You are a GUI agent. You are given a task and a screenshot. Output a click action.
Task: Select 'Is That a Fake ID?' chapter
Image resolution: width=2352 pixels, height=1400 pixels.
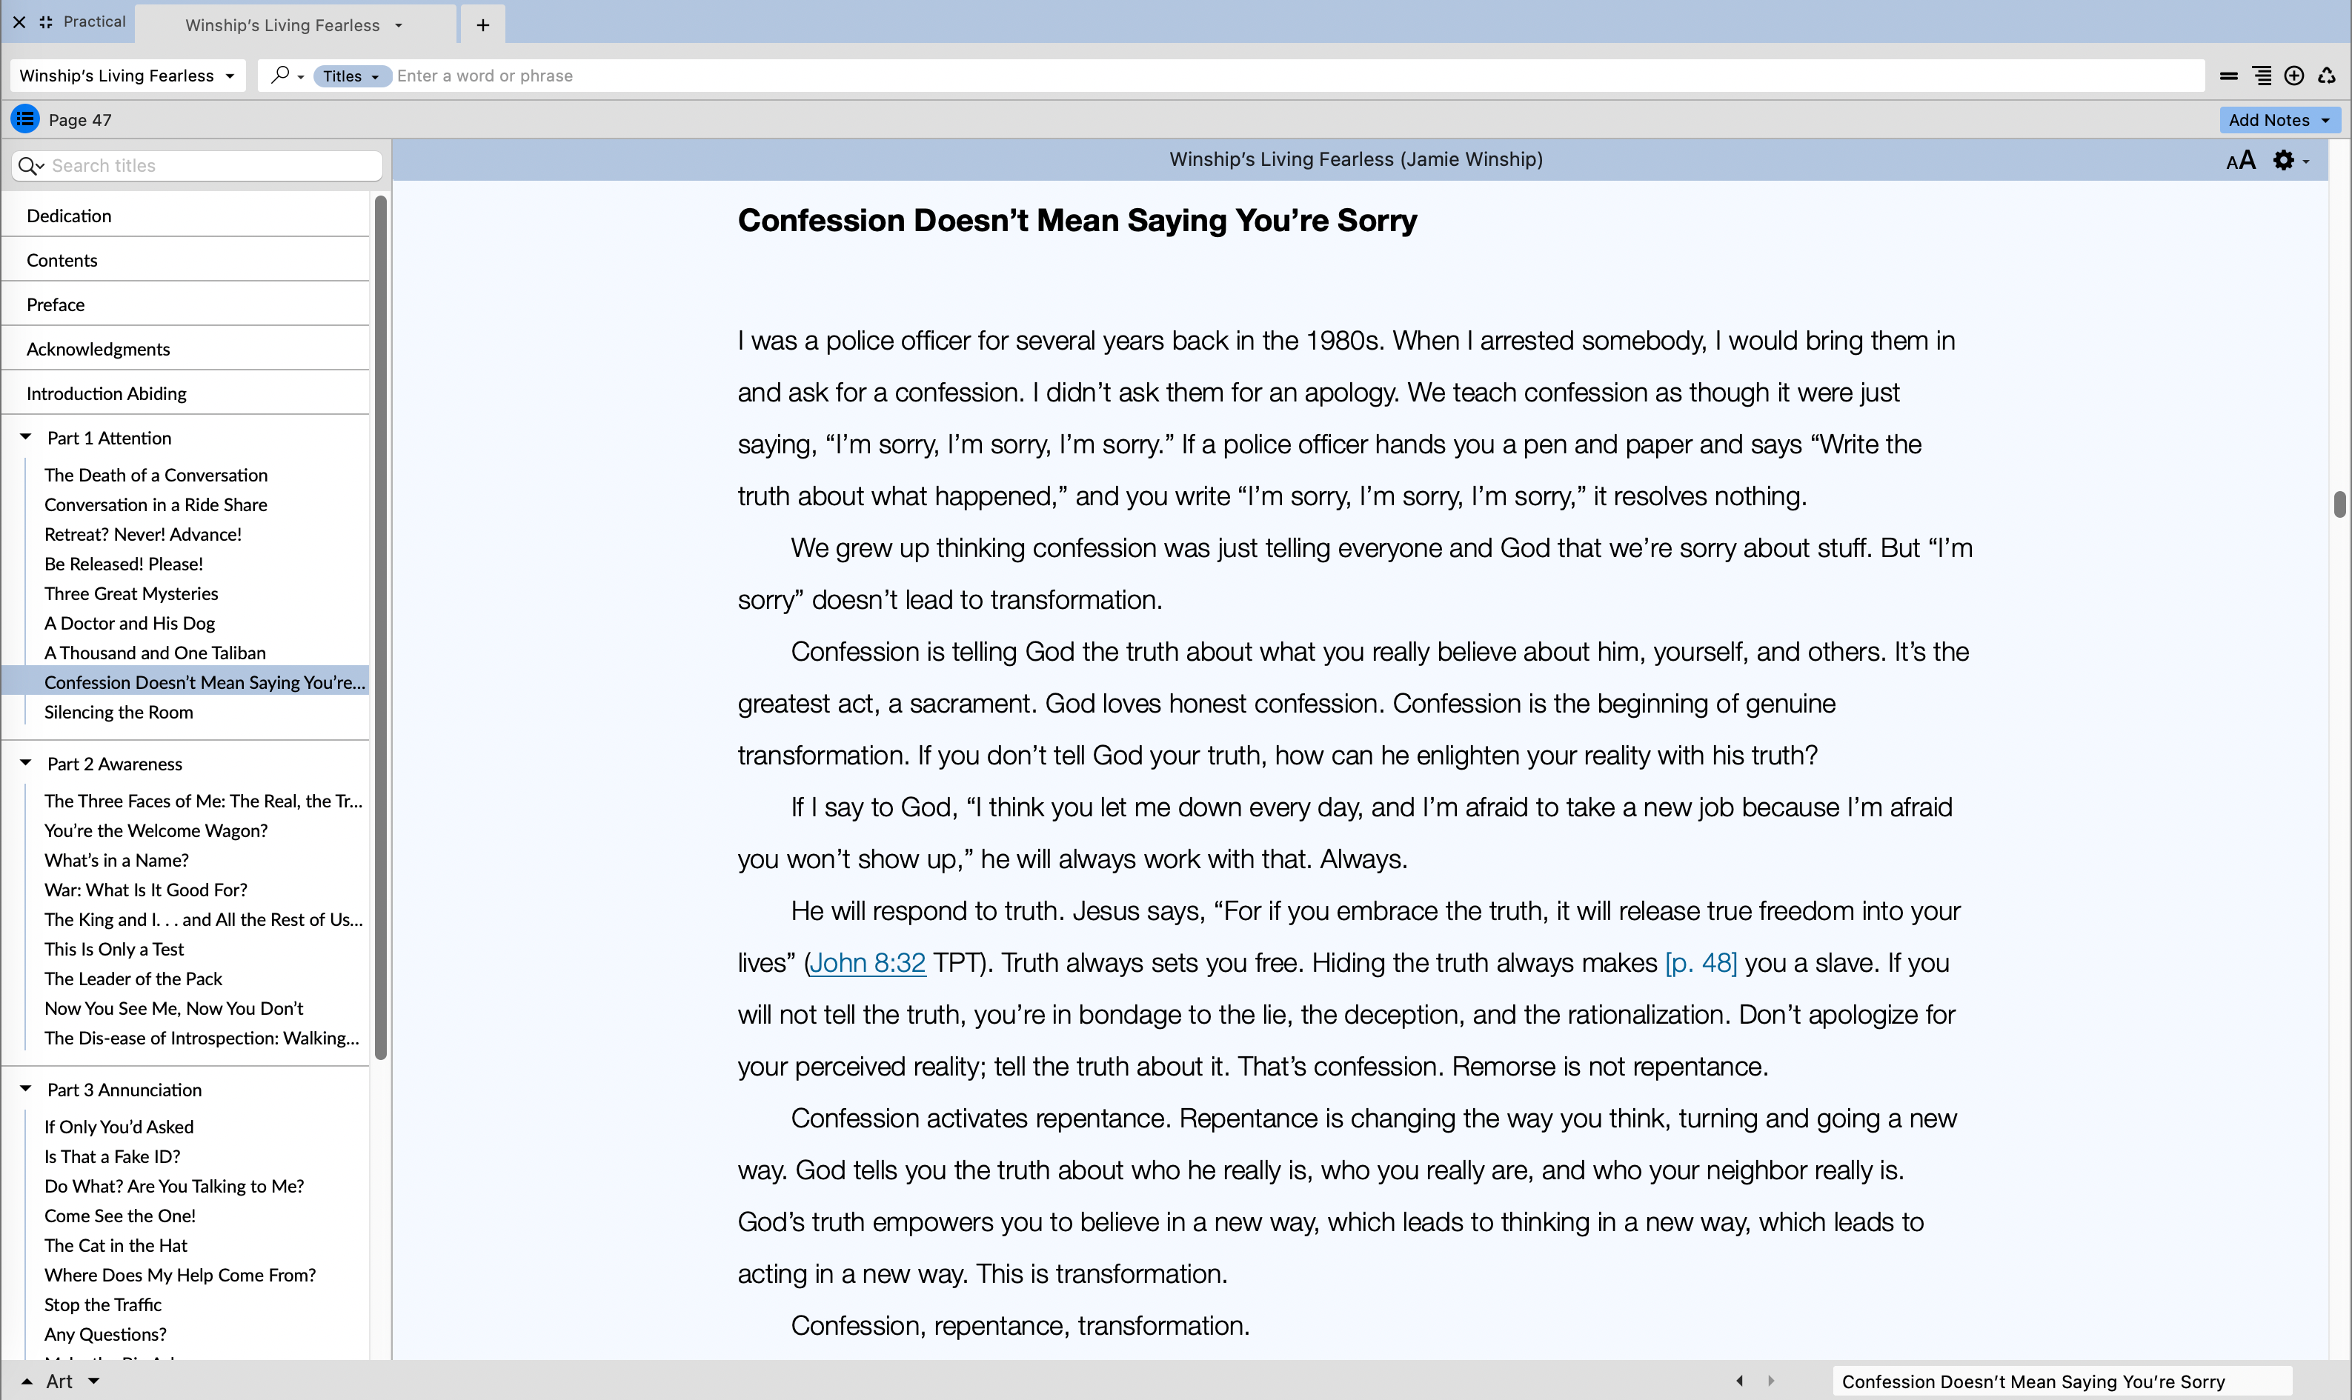pyautogui.click(x=111, y=1156)
